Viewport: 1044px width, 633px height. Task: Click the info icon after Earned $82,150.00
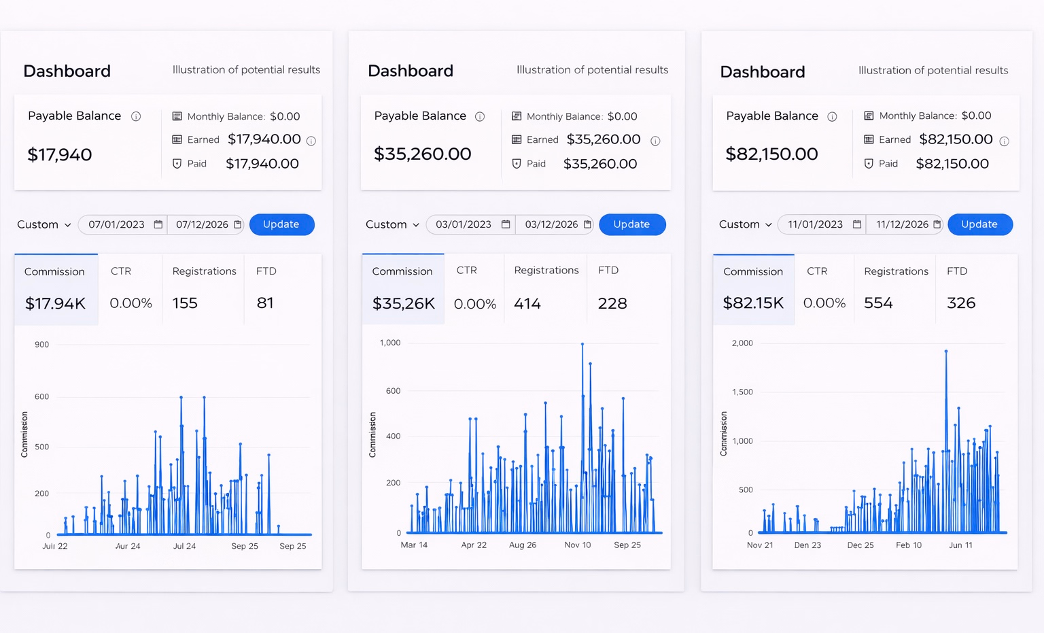point(1004,141)
